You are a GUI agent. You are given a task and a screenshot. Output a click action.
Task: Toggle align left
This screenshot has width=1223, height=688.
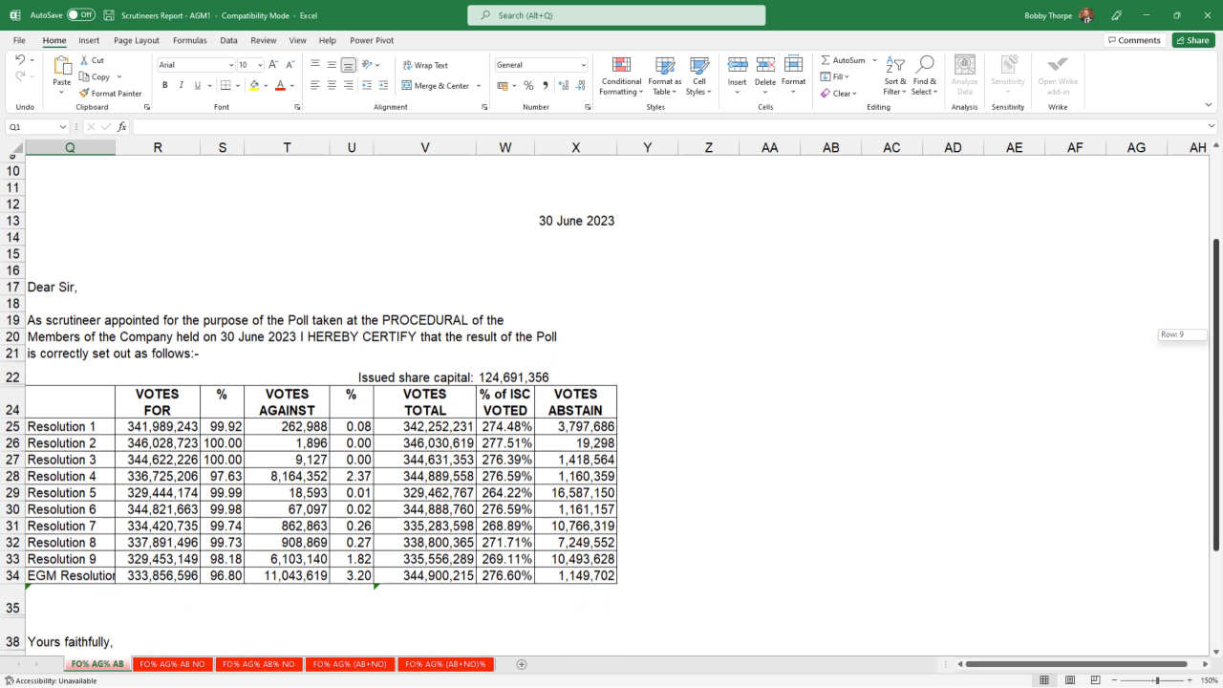pos(315,85)
